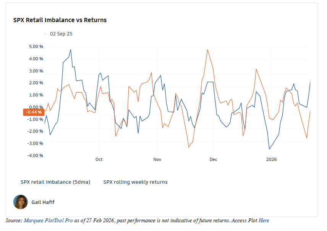Follow the 'Here' link to access plot
The height and width of the screenshot is (231, 327).
pyautogui.click(x=264, y=221)
